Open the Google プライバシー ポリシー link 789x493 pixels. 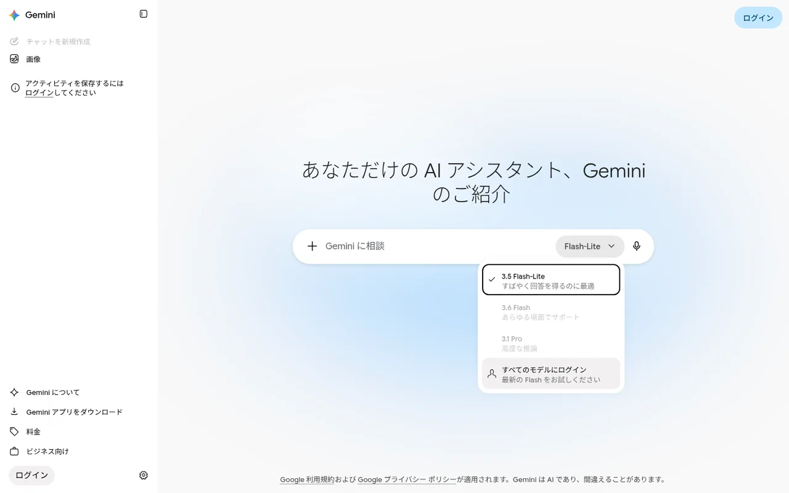tap(407, 479)
